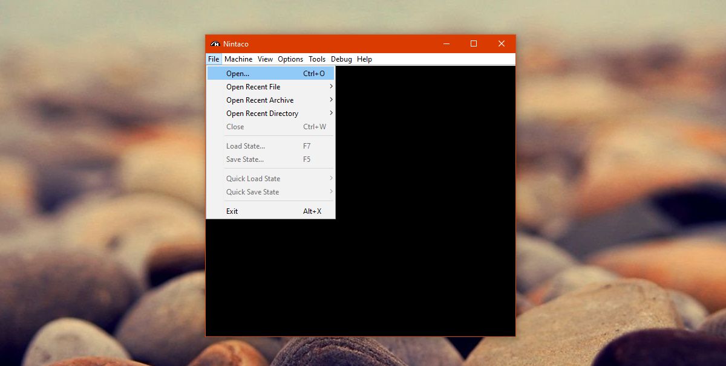Maximize the Nintaco window

474,43
